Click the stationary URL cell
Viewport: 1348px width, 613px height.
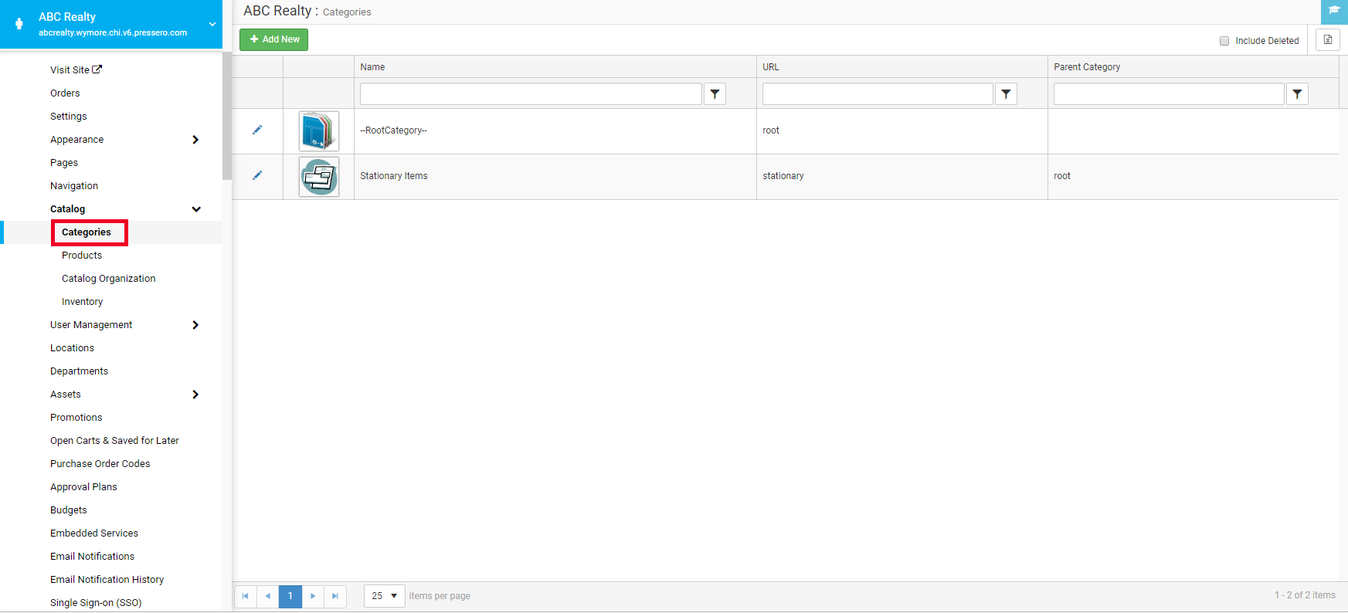(902, 176)
